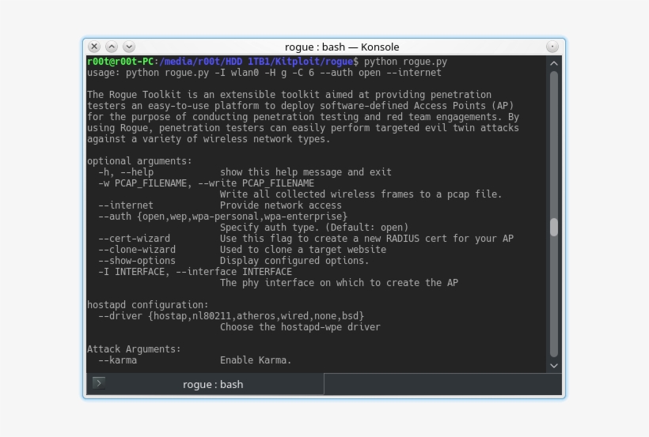The height and width of the screenshot is (437, 649).
Task: Click '--auth {open,wep,wpa-personal,wpa-enterprise}' line
Action: coord(222,217)
